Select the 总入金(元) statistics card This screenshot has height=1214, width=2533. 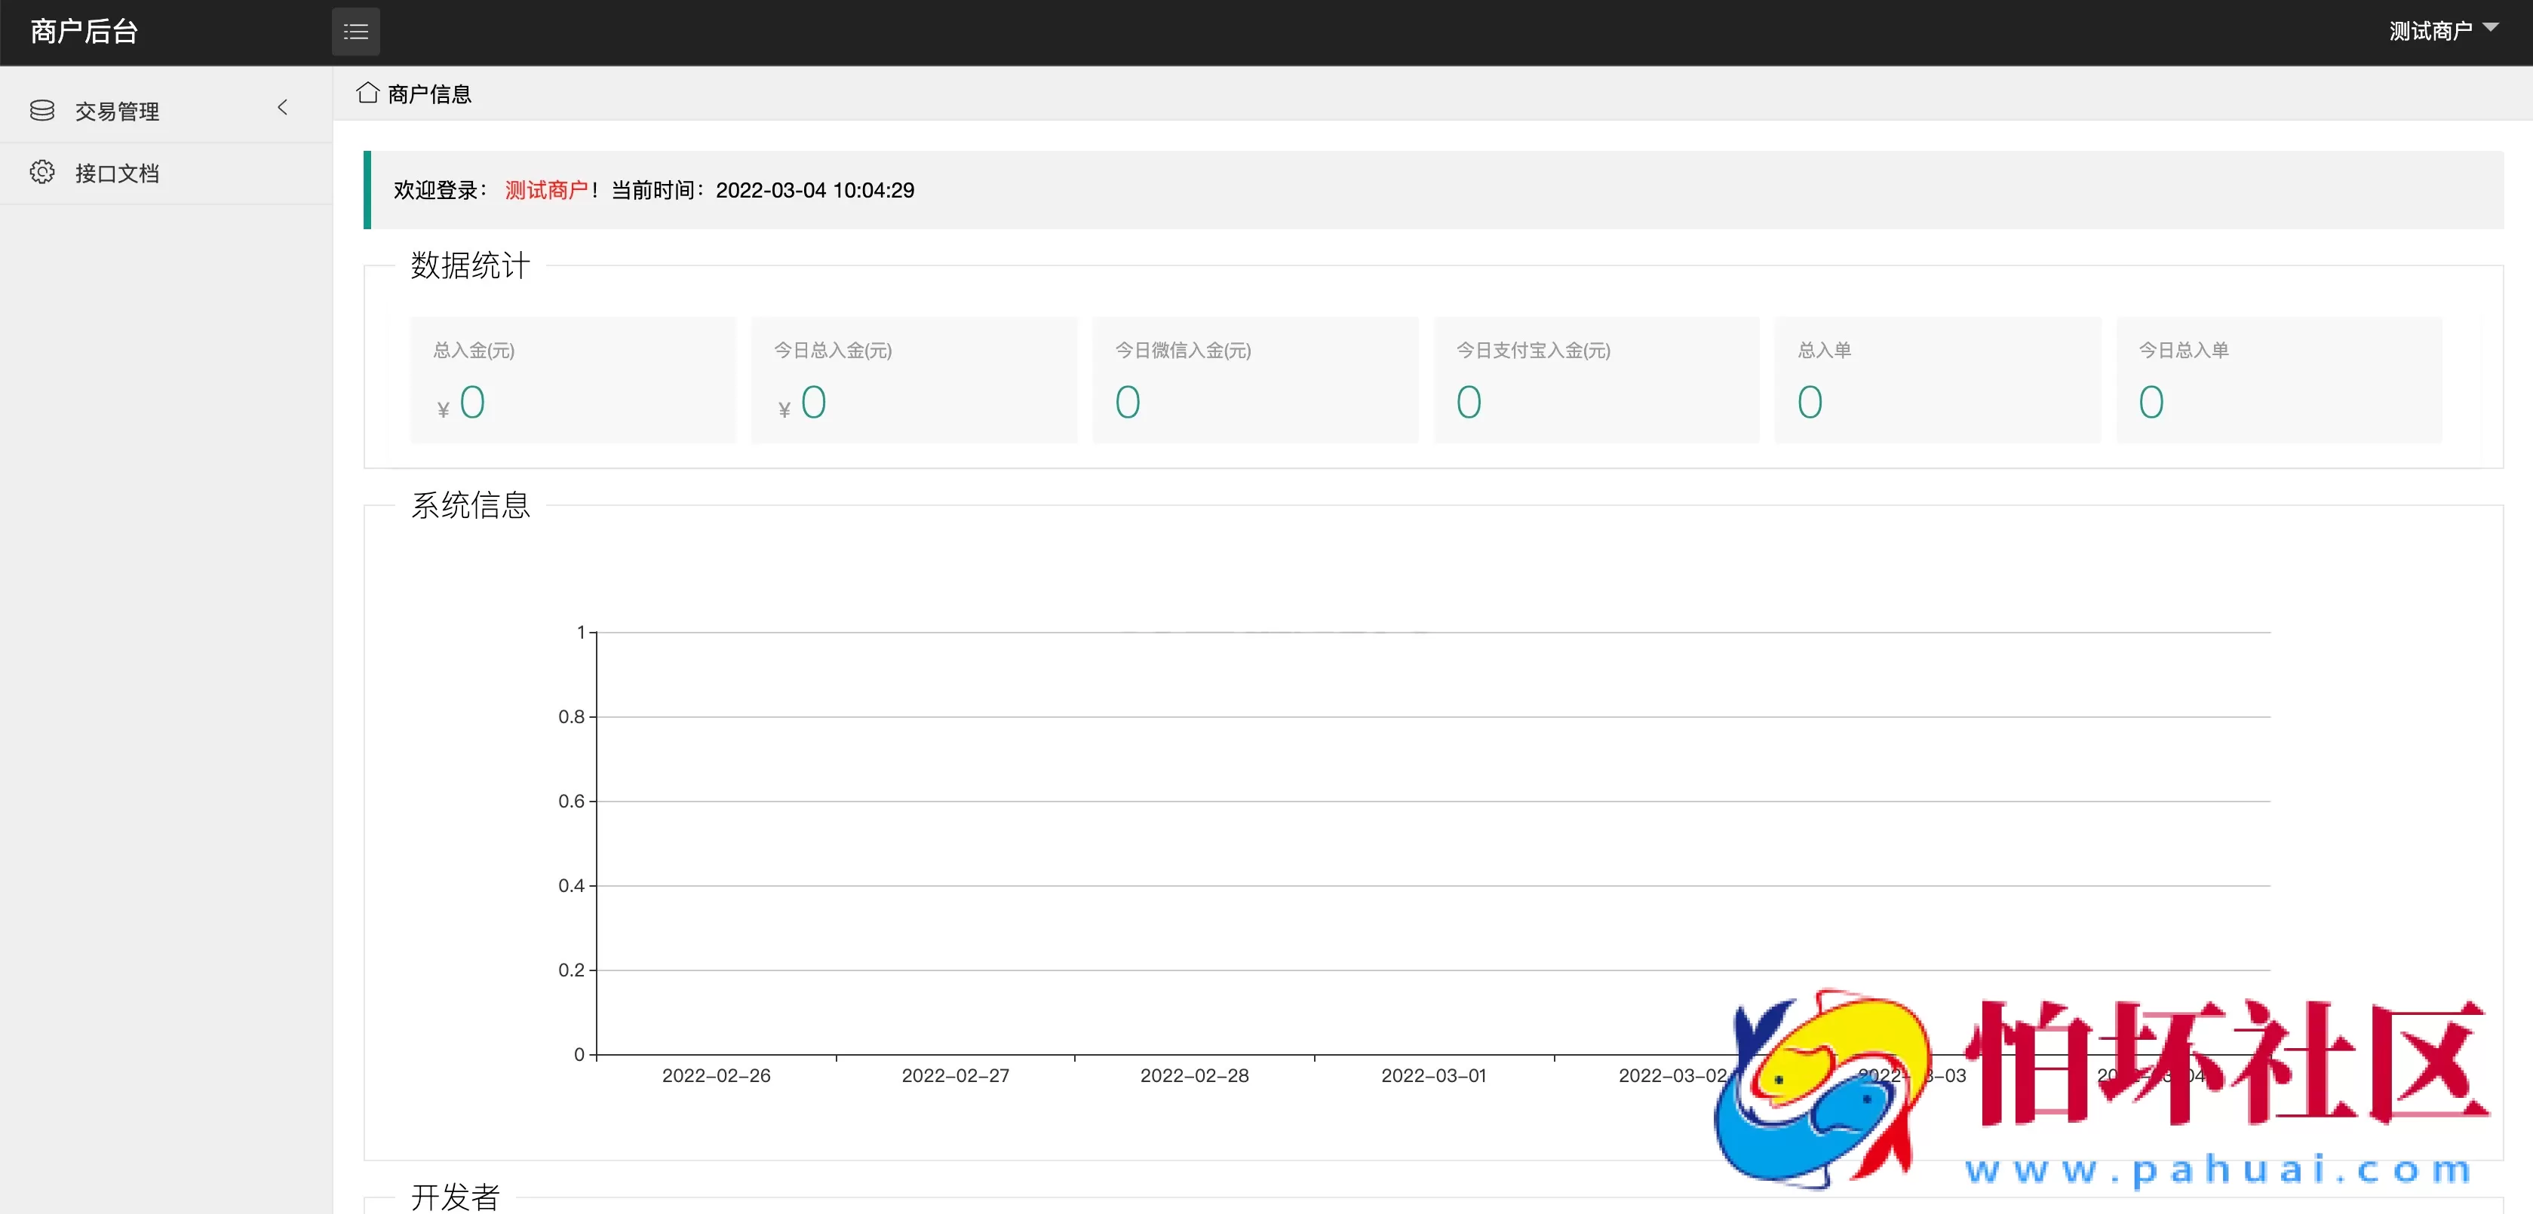[x=573, y=379]
